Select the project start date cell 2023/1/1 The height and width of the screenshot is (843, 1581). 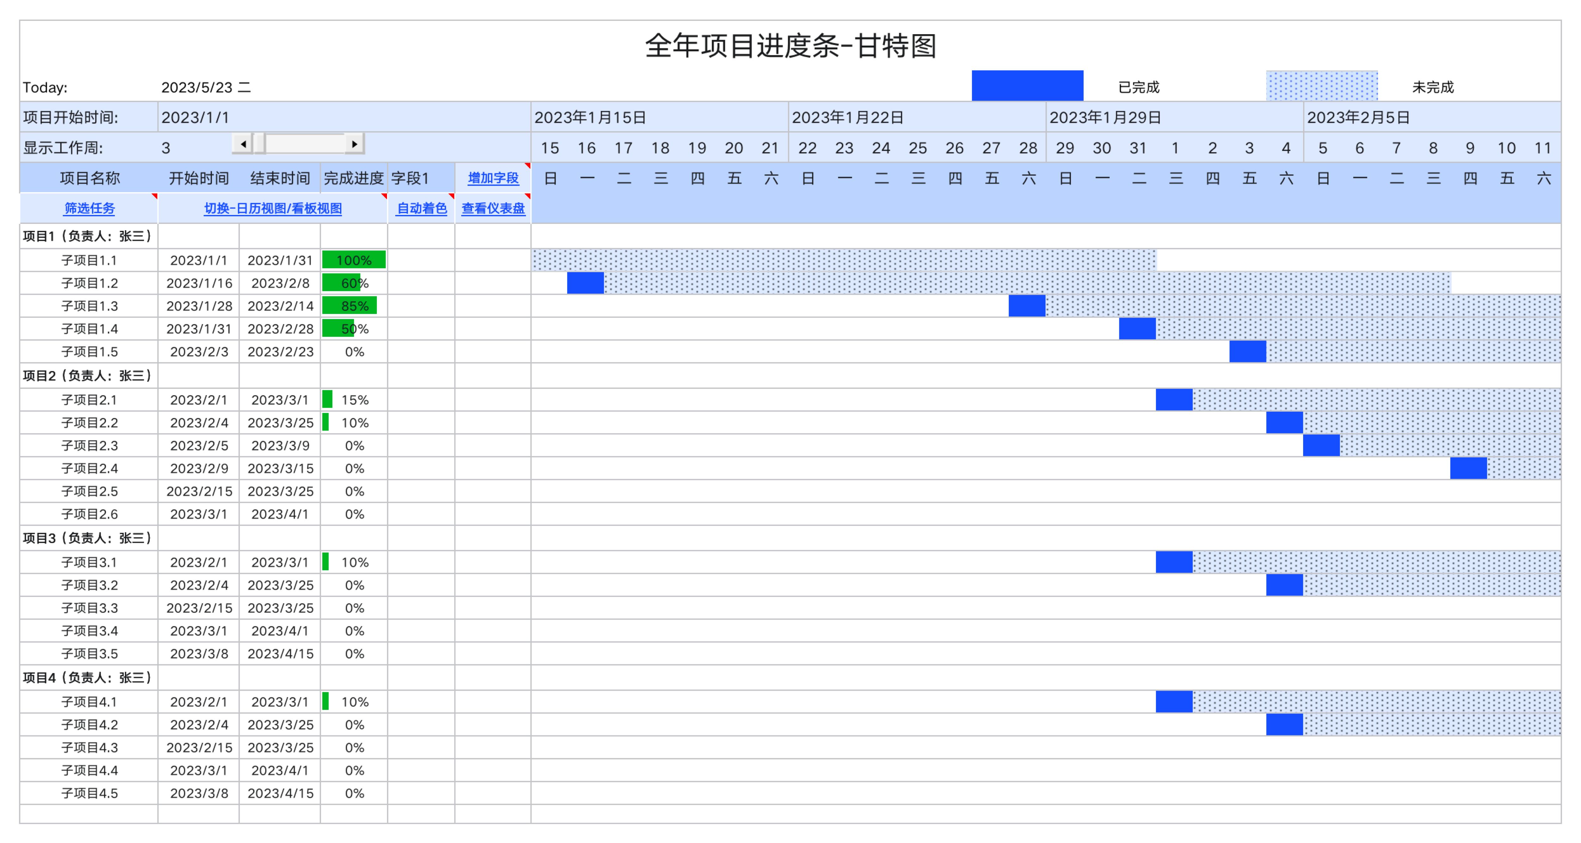coord(195,118)
